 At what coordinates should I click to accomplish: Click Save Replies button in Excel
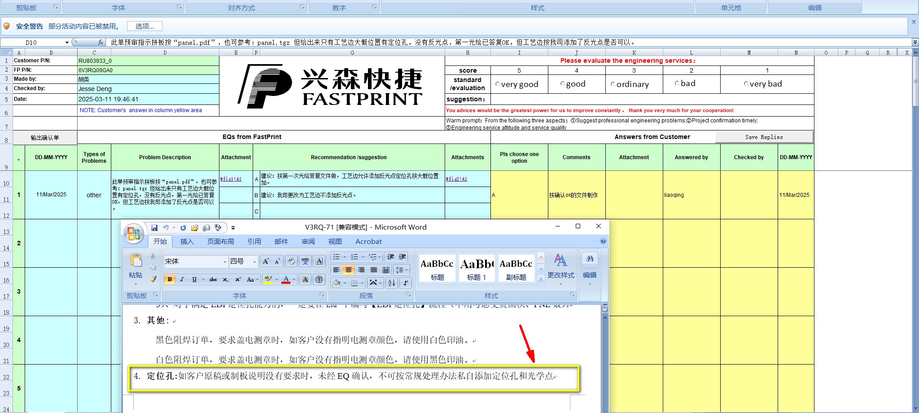point(764,137)
